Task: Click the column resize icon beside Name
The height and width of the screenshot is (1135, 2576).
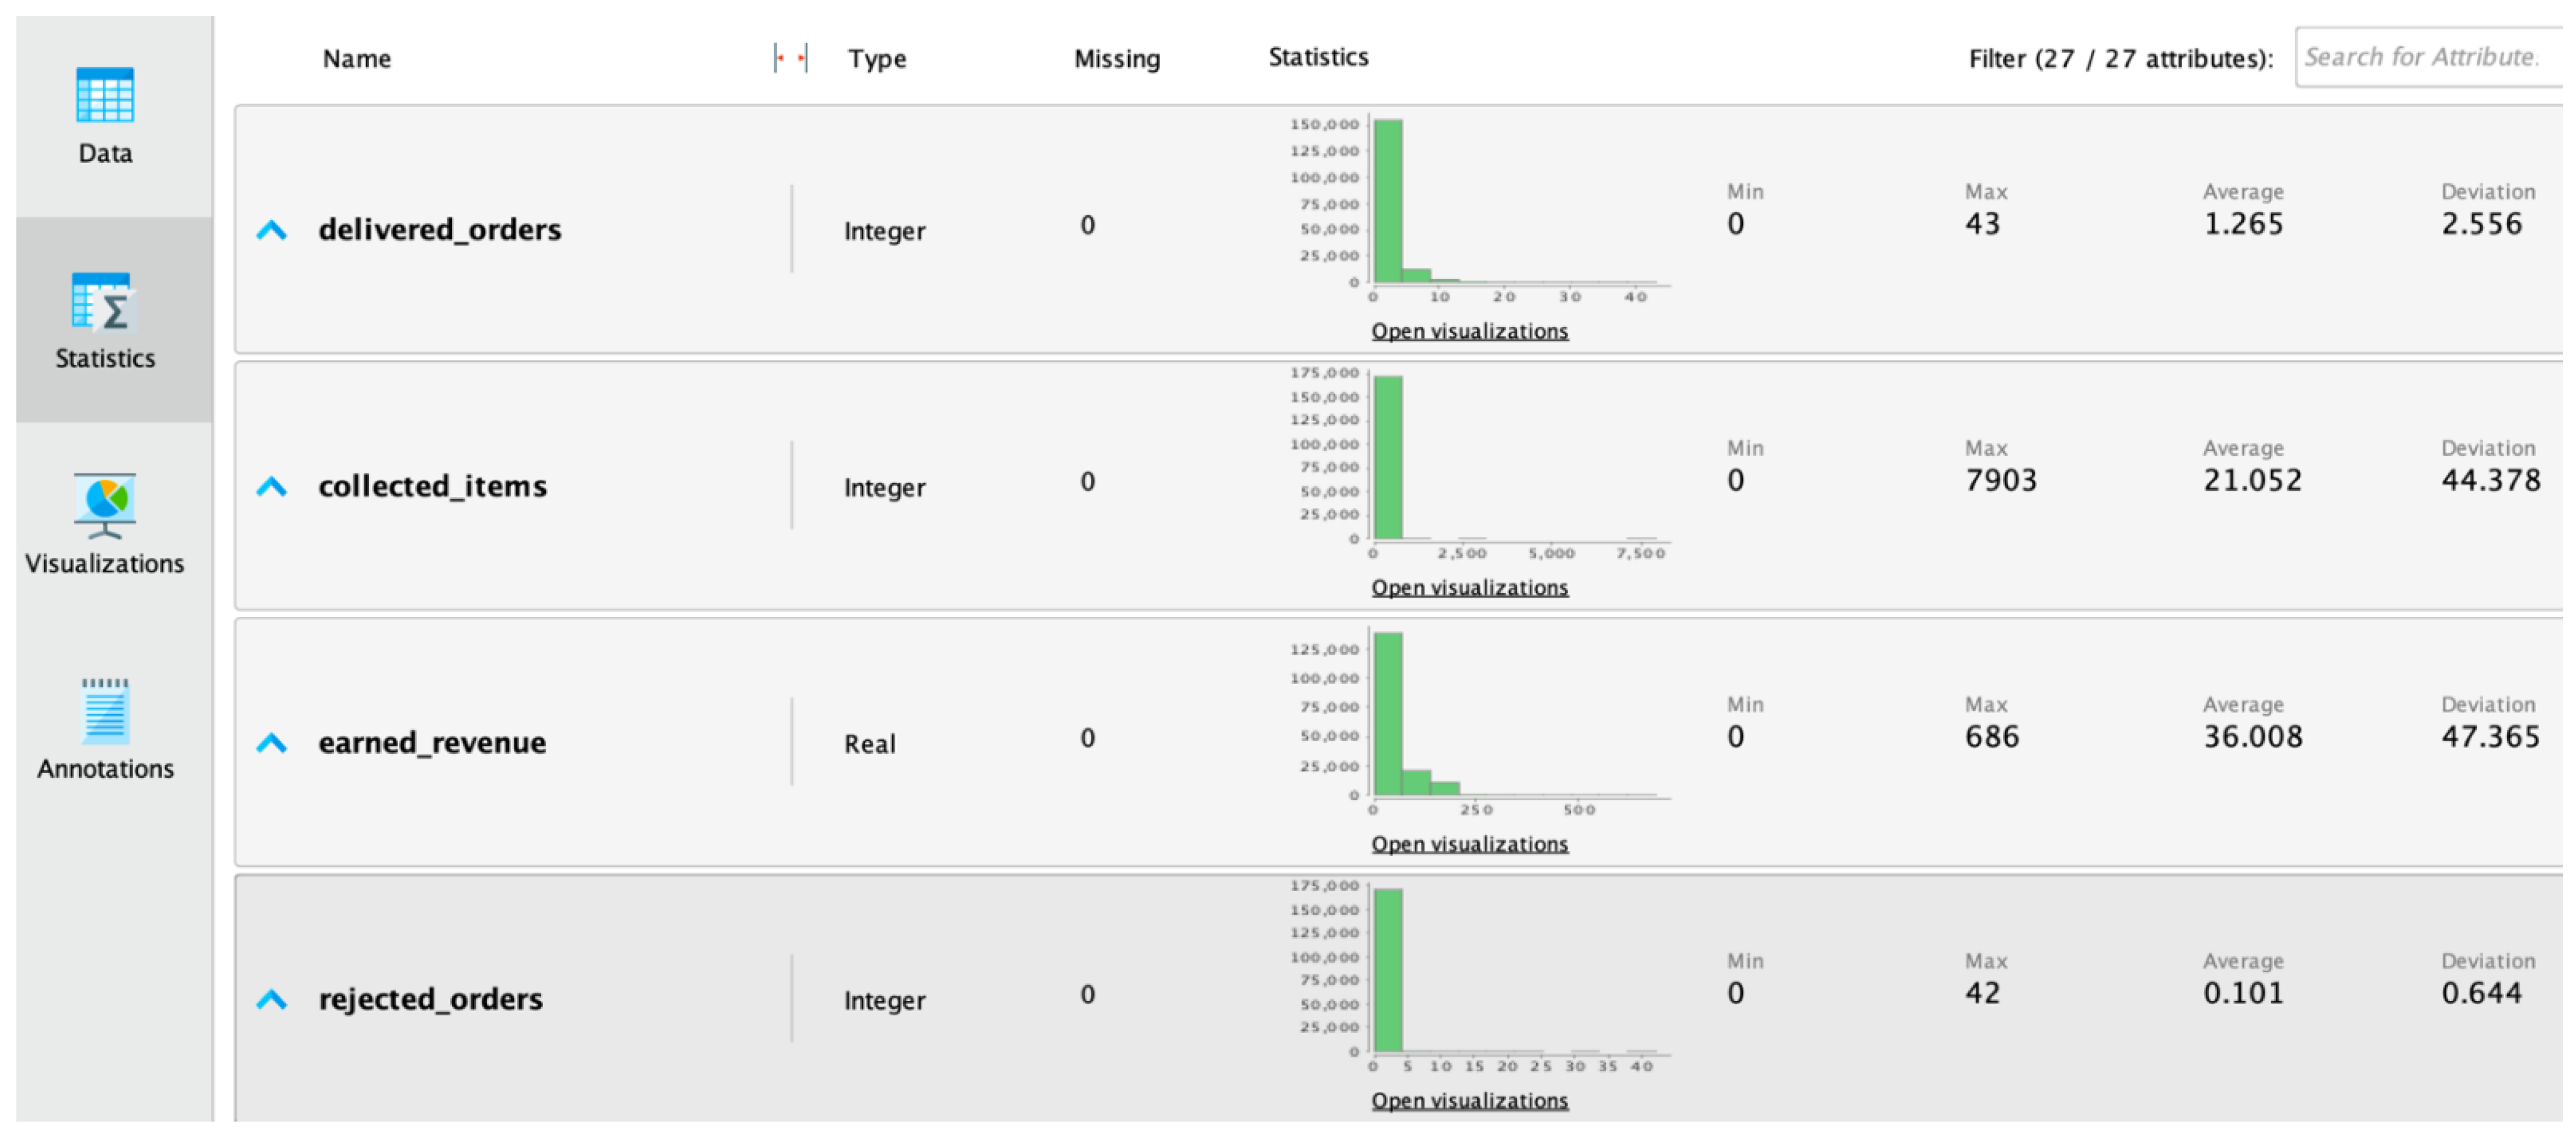Action: [x=790, y=59]
